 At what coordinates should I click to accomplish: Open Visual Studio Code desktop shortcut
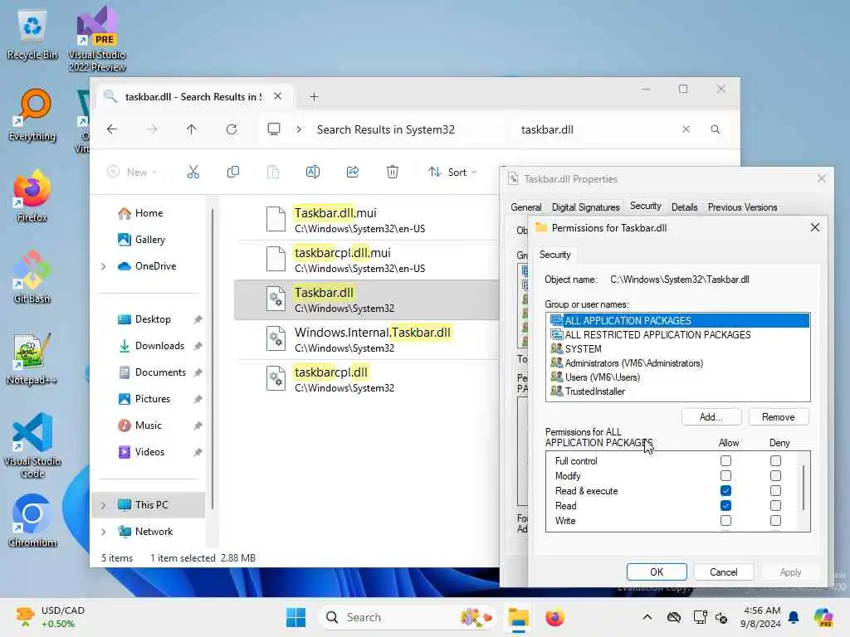click(x=32, y=445)
